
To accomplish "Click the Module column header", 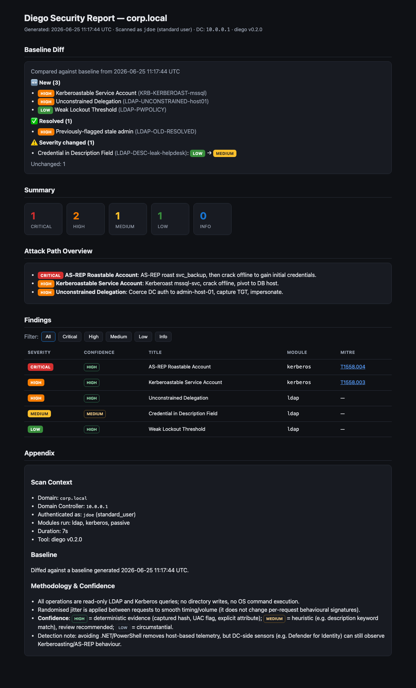I will point(297,352).
